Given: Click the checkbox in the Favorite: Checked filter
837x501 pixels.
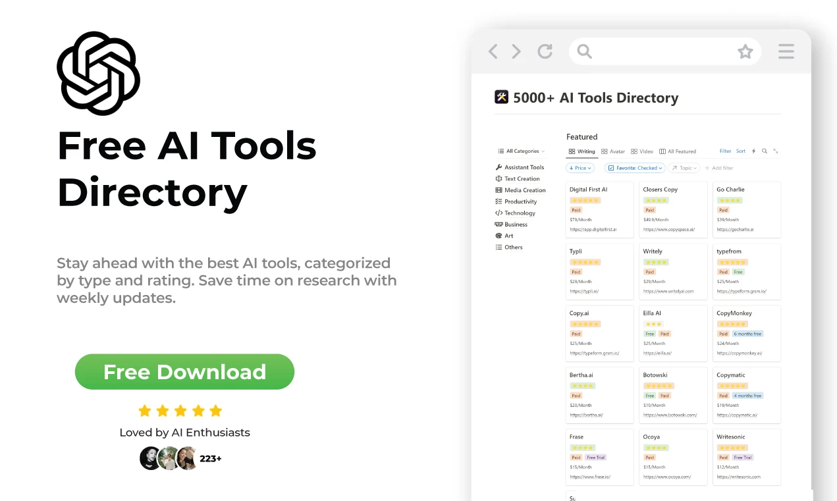Looking at the screenshot, I should (611, 168).
